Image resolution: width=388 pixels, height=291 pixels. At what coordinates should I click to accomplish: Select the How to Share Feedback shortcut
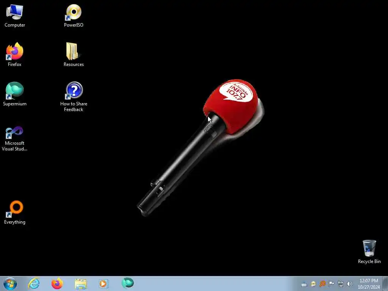click(74, 97)
